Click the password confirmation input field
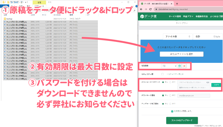Screen dimensions: 223x127 [194, 87]
